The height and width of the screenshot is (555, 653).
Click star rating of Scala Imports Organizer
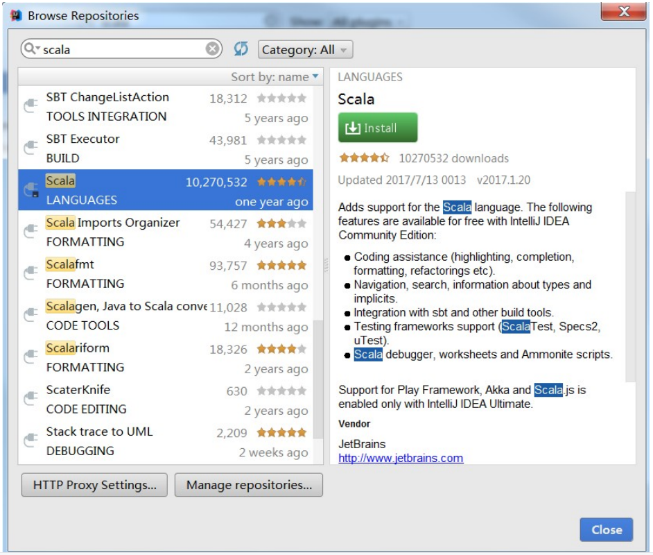(281, 223)
